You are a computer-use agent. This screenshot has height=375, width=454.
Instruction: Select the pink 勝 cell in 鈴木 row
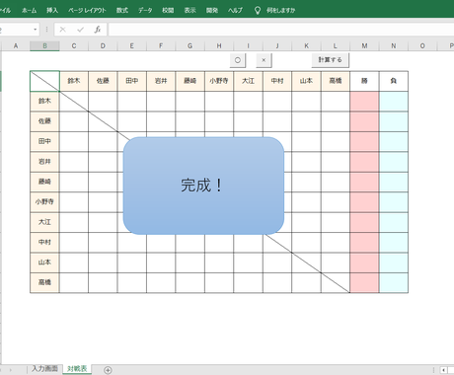[364, 102]
